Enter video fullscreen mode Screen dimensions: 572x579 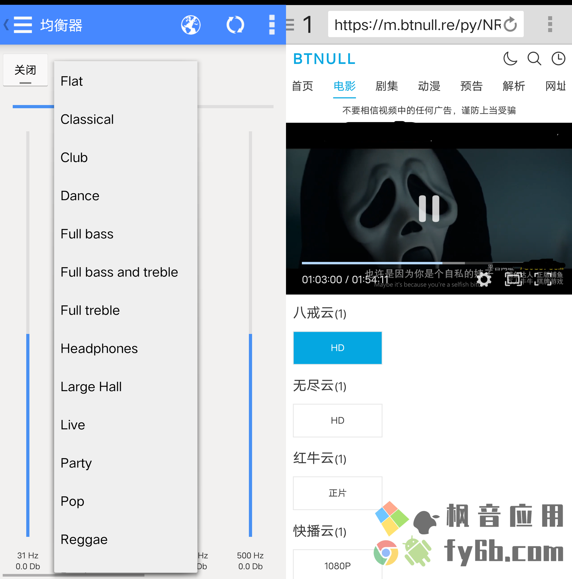tap(543, 279)
